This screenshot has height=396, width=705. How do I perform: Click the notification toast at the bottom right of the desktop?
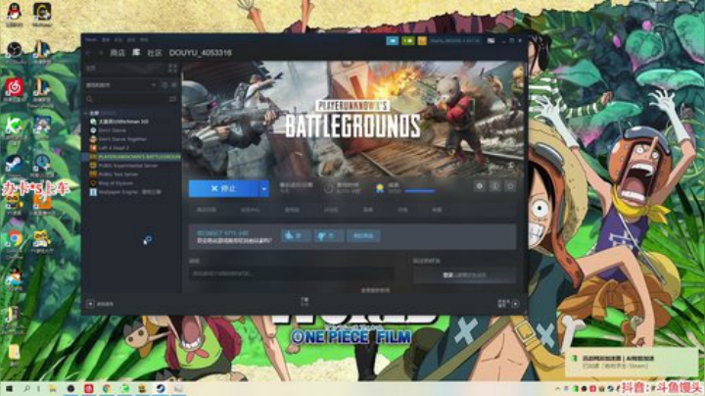(x=632, y=362)
